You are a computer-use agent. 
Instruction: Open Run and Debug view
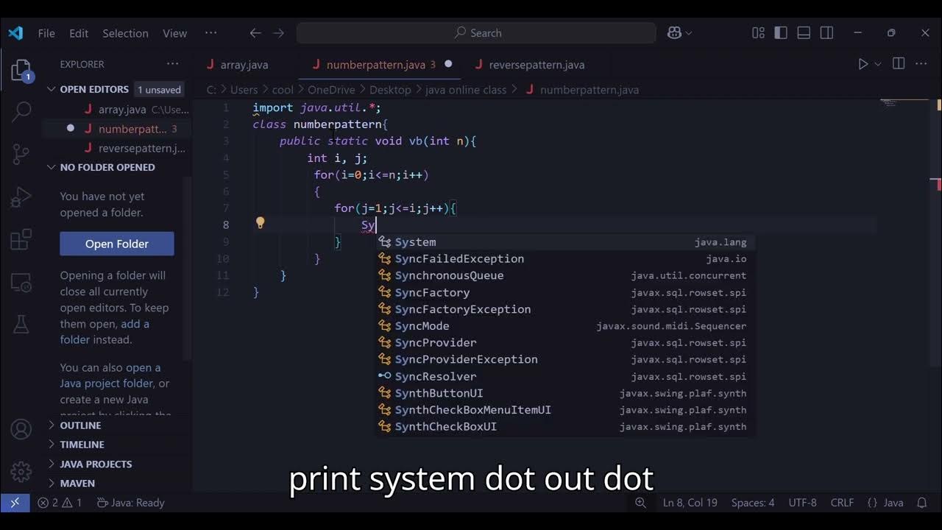21,197
